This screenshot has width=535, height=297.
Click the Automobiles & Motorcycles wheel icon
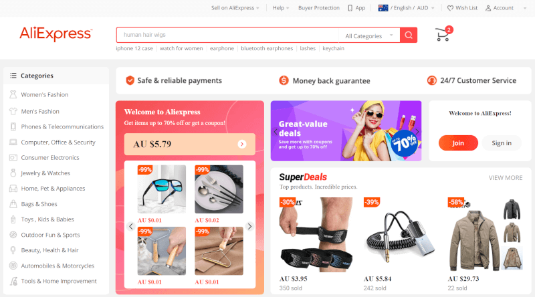(13, 266)
